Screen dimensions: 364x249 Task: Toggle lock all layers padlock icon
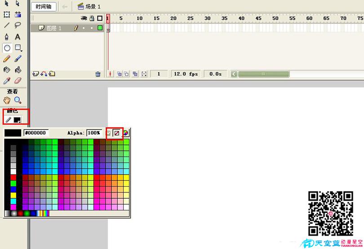(x=92, y=18)
